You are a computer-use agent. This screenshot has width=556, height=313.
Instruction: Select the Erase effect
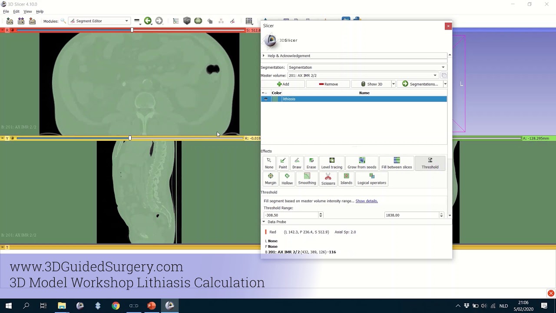tap(311, 163)
